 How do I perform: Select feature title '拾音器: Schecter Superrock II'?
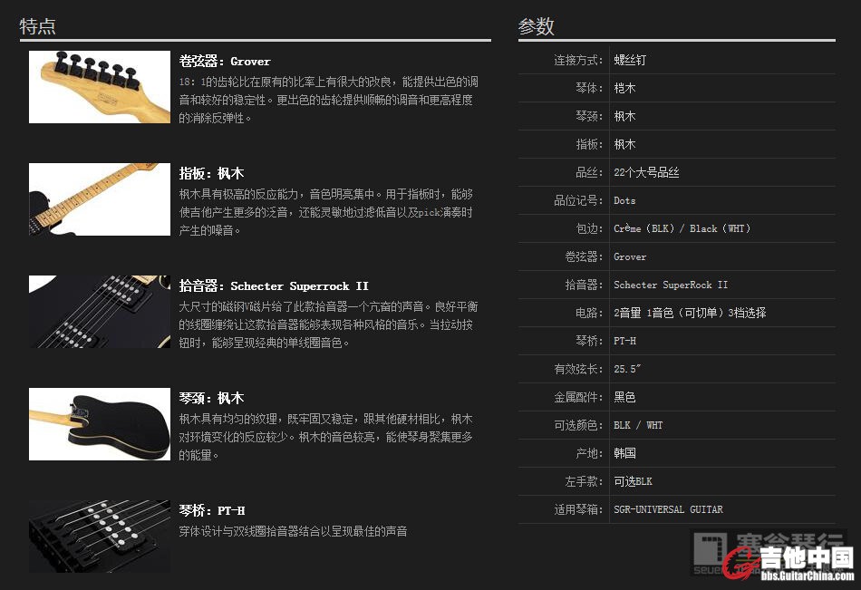coord(274,285)
